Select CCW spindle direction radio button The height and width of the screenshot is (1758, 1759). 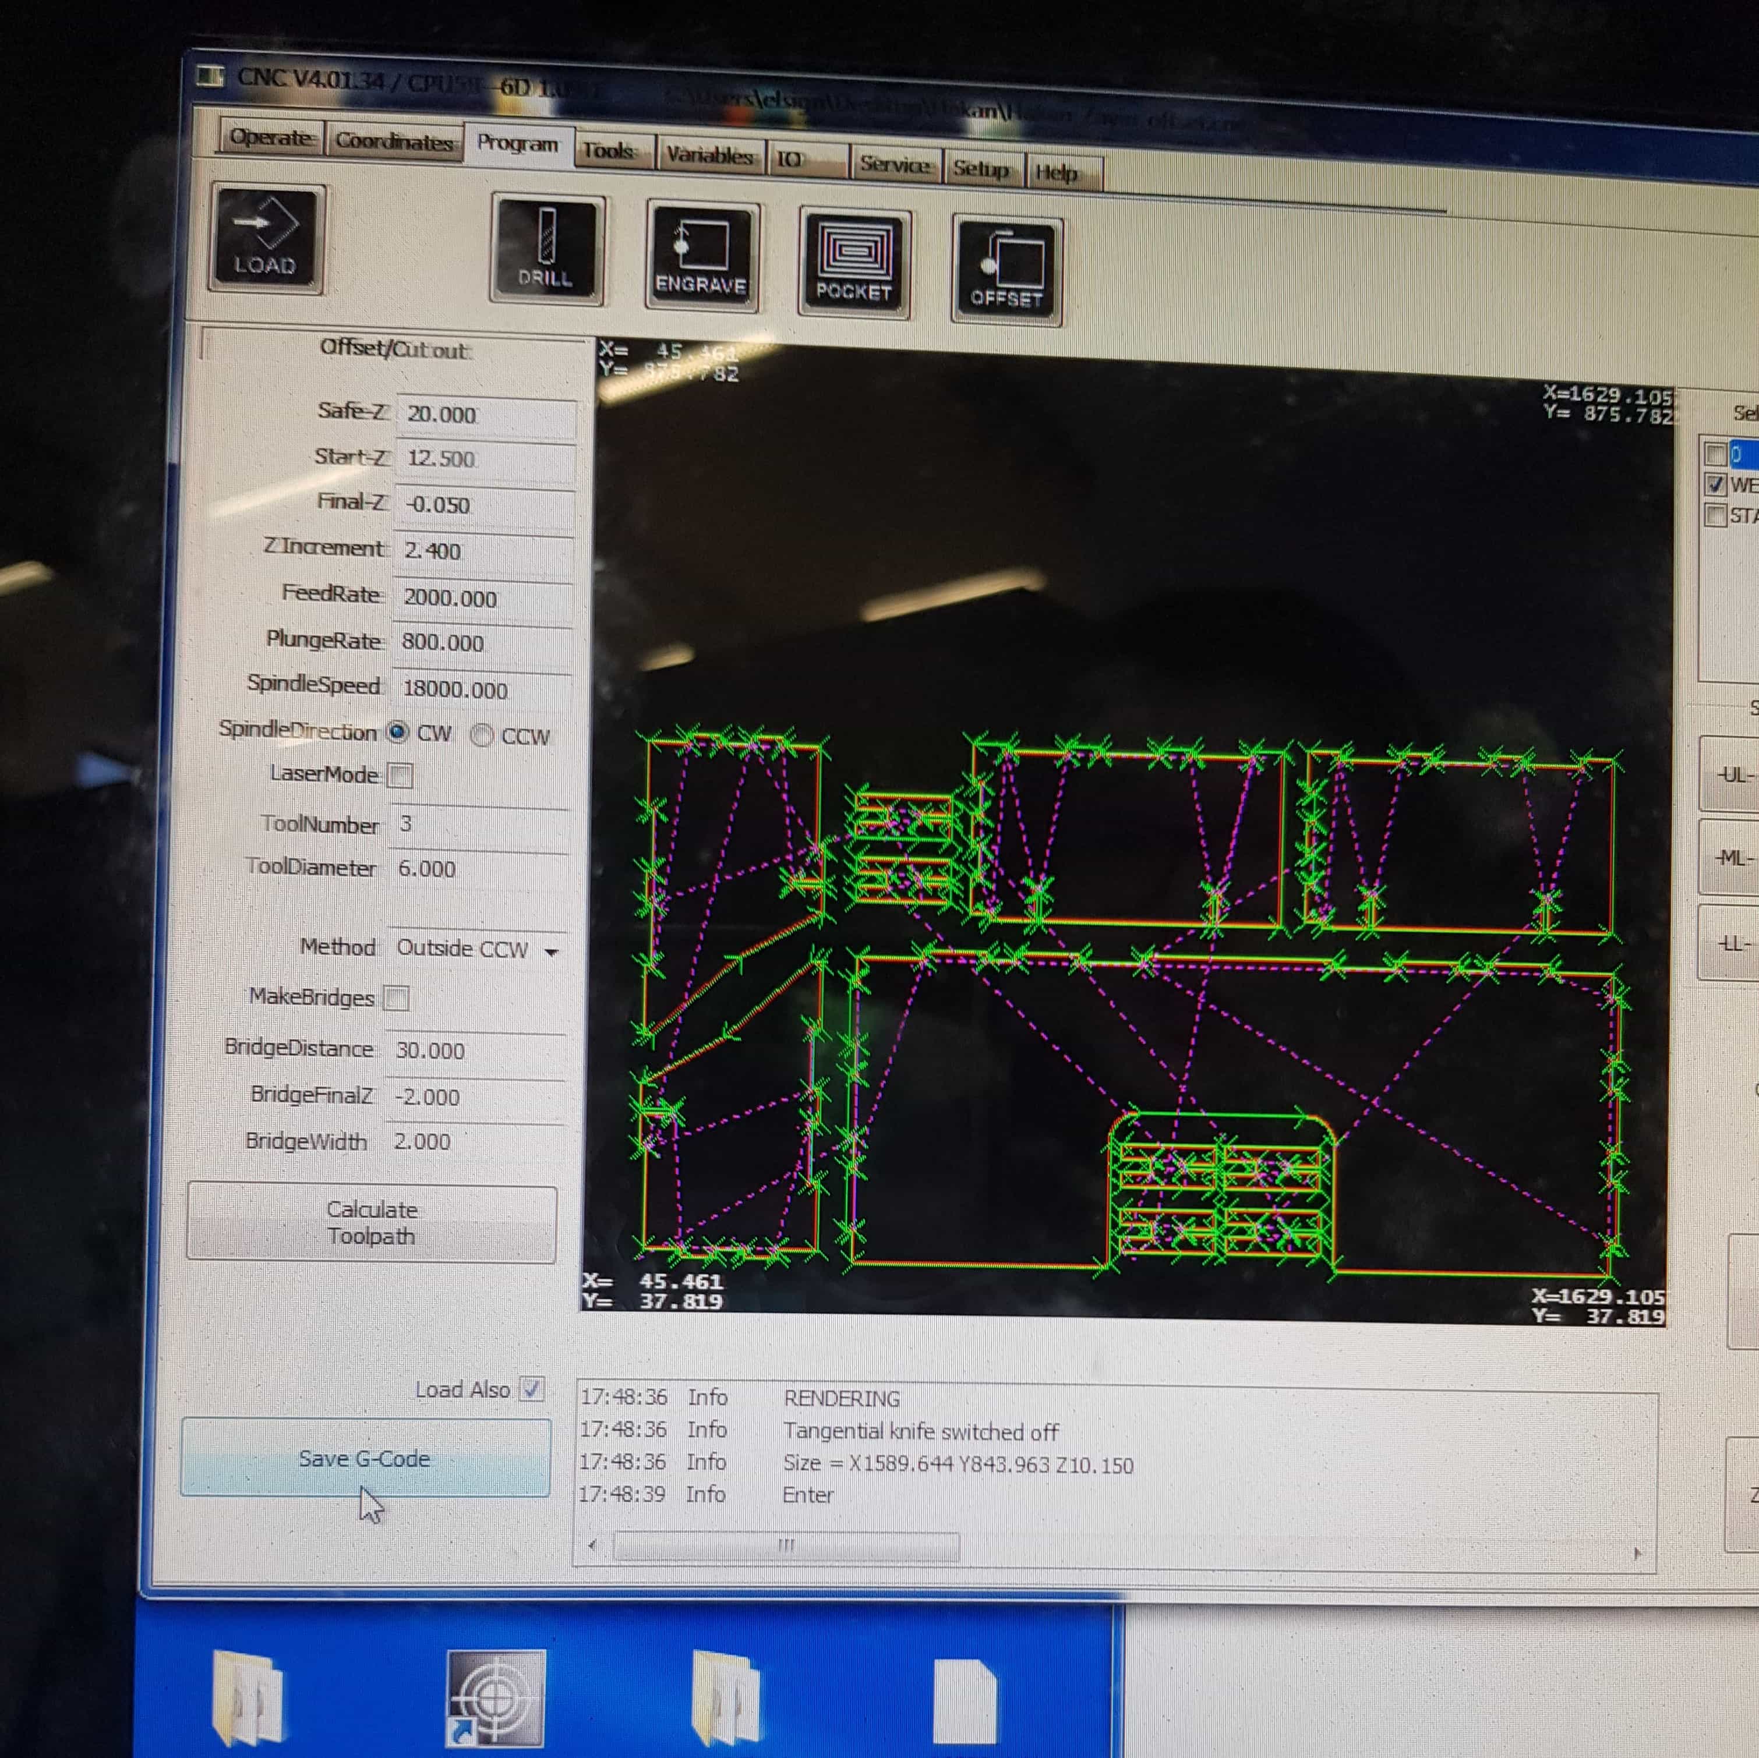[x=482, y=735]
